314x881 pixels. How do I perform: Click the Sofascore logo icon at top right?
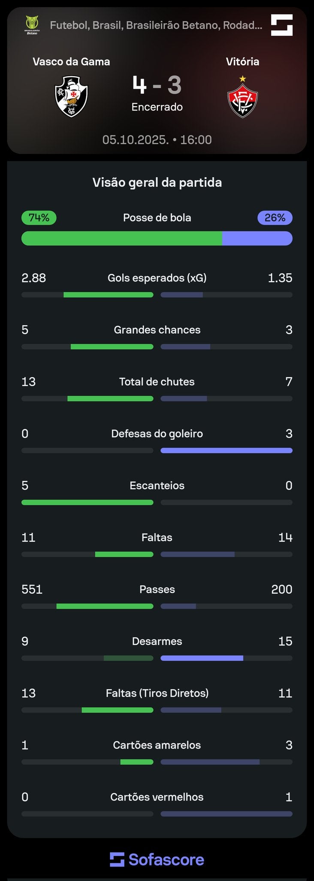coord(282,25)
